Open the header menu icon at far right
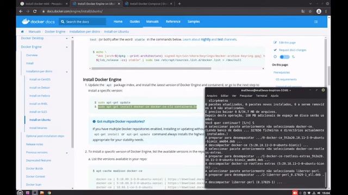 coord(316,22)
